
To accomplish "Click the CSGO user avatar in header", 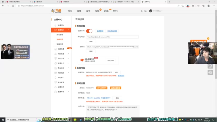I will [x=151, y=11].
